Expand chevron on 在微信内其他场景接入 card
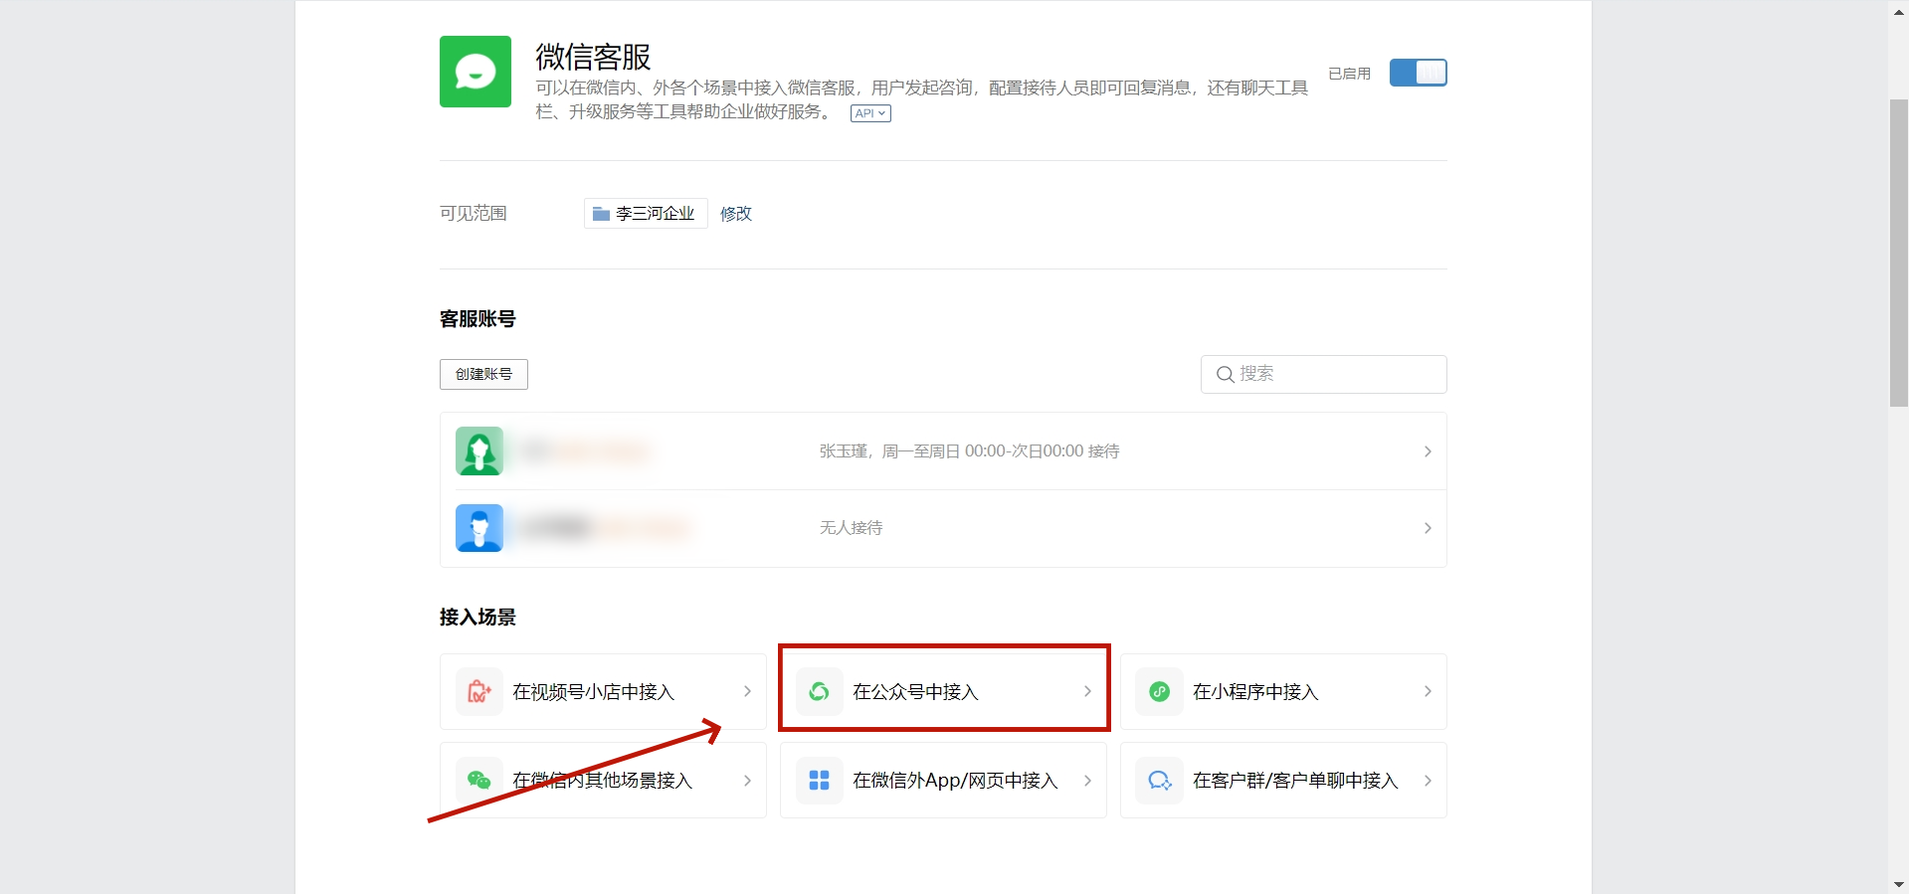The image size is (1909, 894). pyautogui.click(x=747, y=781)
